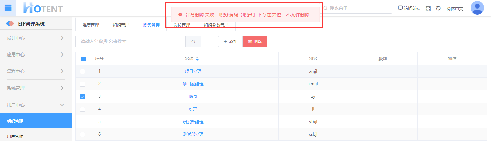
Task: Check the checkbox for 经理 row
Action: pos(83,109)
